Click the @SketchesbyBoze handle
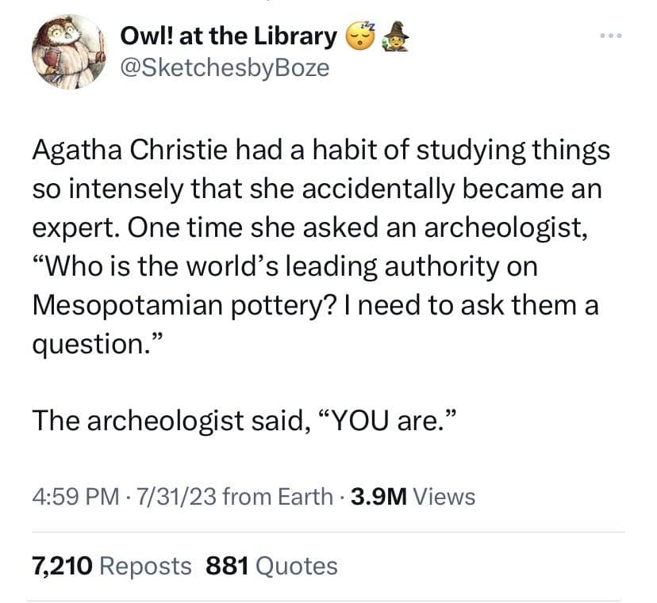The height and width of the screenshot is (603, 657). click(x=224, y=67)
